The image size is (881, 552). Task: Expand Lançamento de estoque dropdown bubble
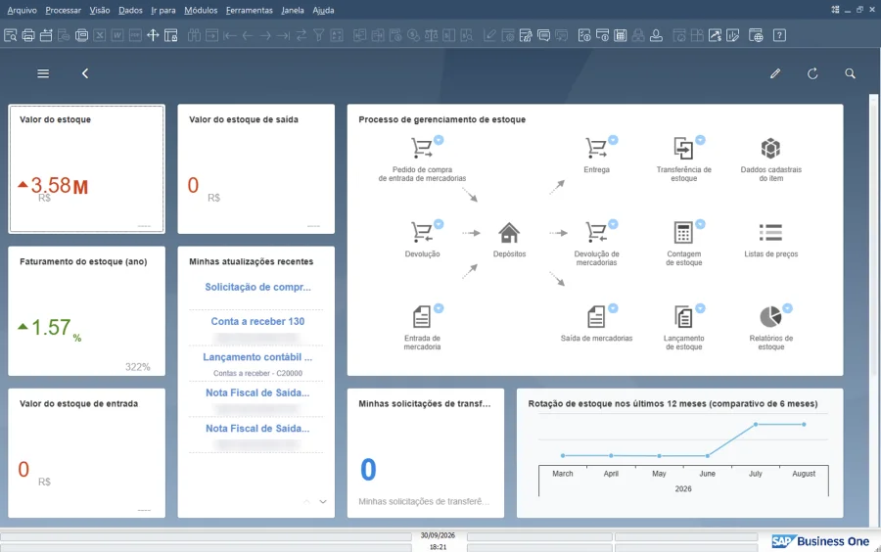tap(701, 308)
